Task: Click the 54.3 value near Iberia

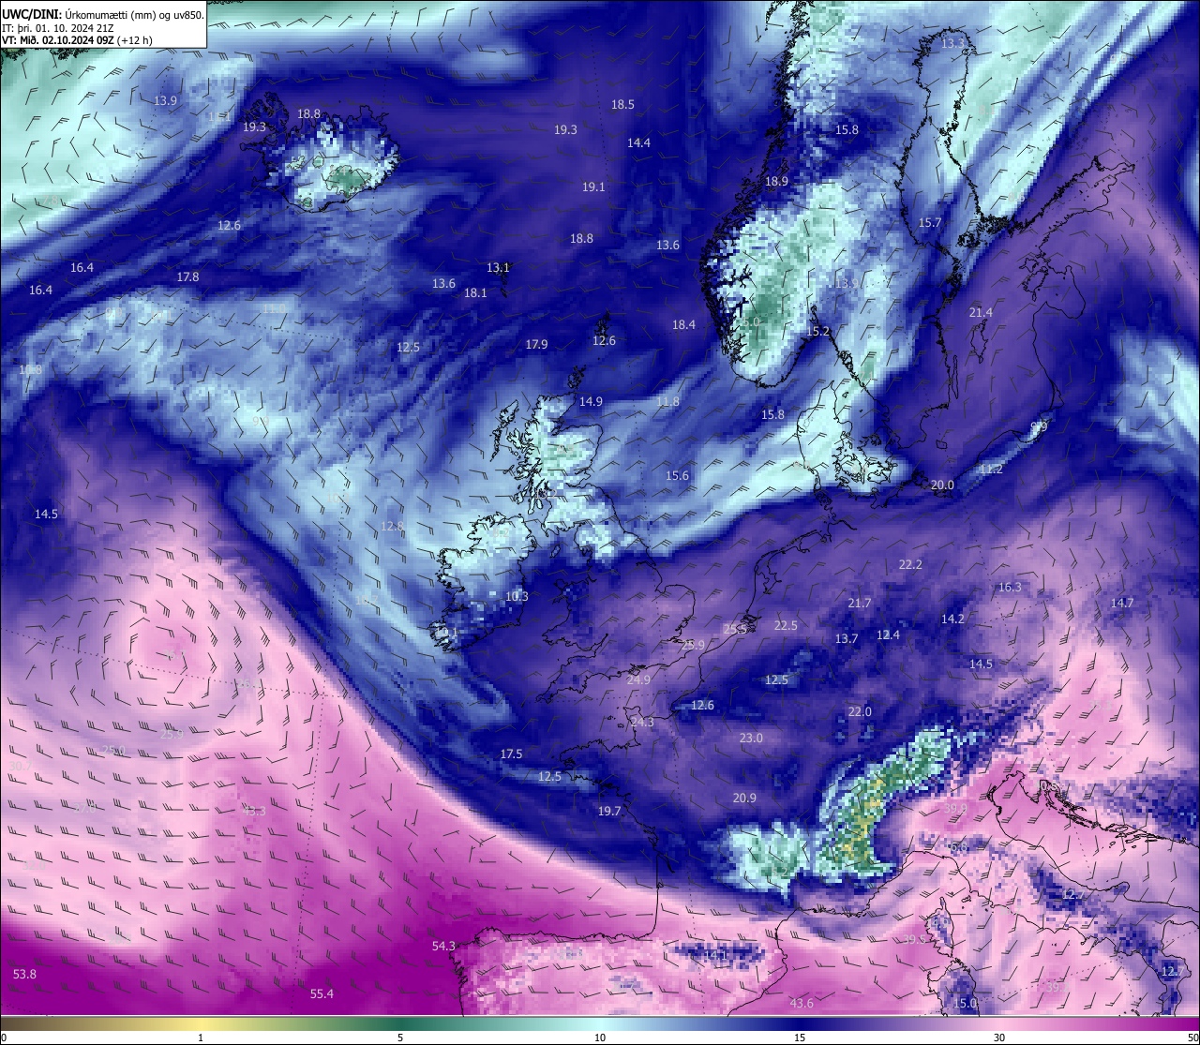Action: pos(443,946)
